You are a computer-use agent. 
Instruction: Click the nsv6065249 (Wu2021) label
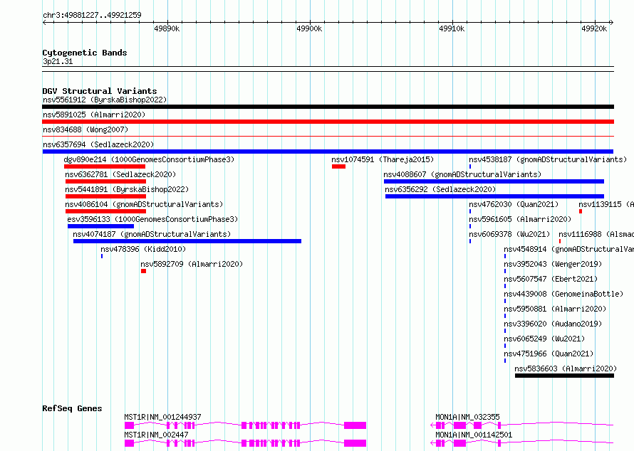(x=544, y=339)
